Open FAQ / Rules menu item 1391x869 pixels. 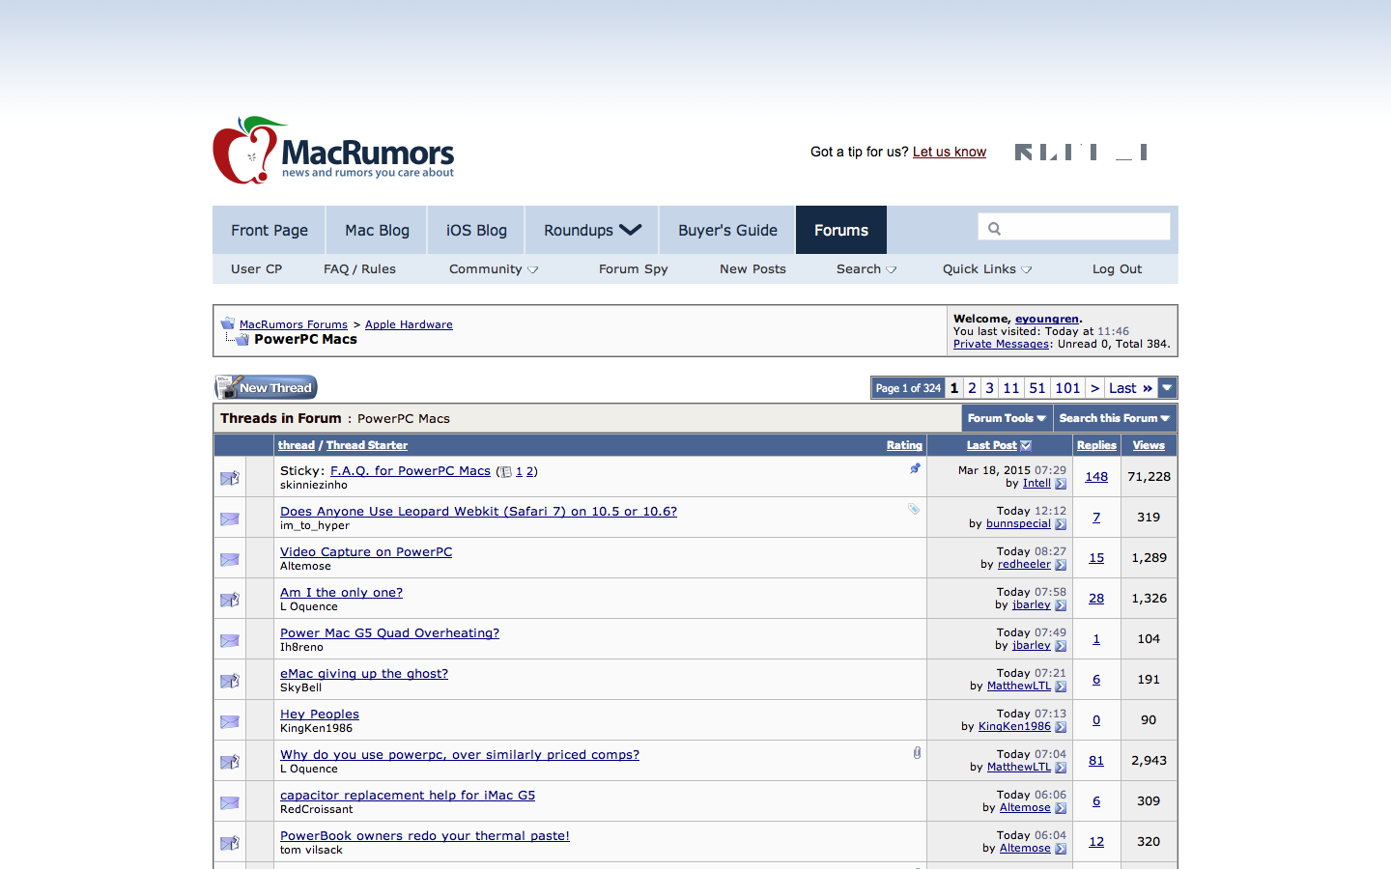(359, 269)
